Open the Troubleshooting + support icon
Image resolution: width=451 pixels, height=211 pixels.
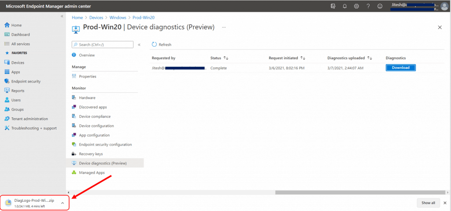pos(7,128)
